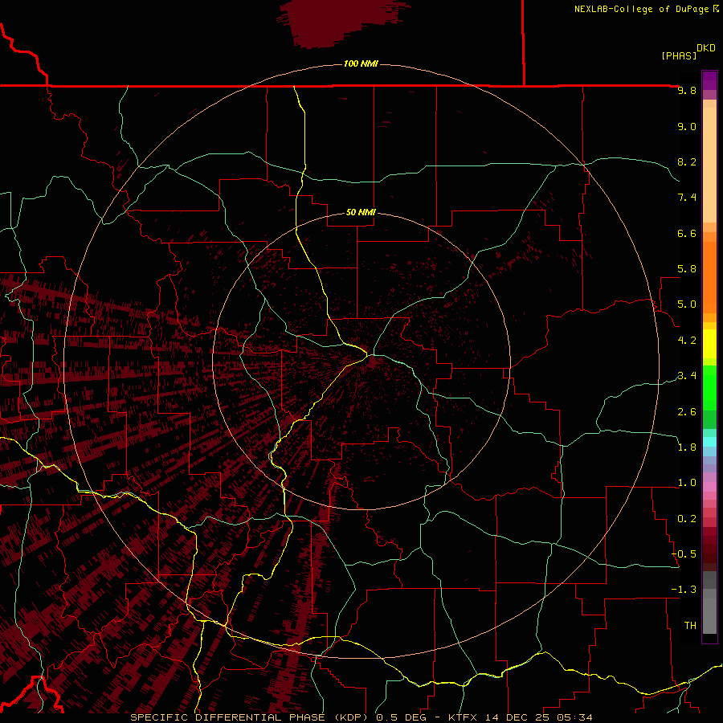The height and width of the screenshot is (723, 723).
Task: Pick the pink segment of color bar
Action: 709,487
